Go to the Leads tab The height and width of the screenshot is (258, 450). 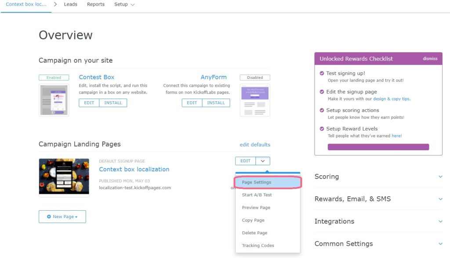point(71,4)
